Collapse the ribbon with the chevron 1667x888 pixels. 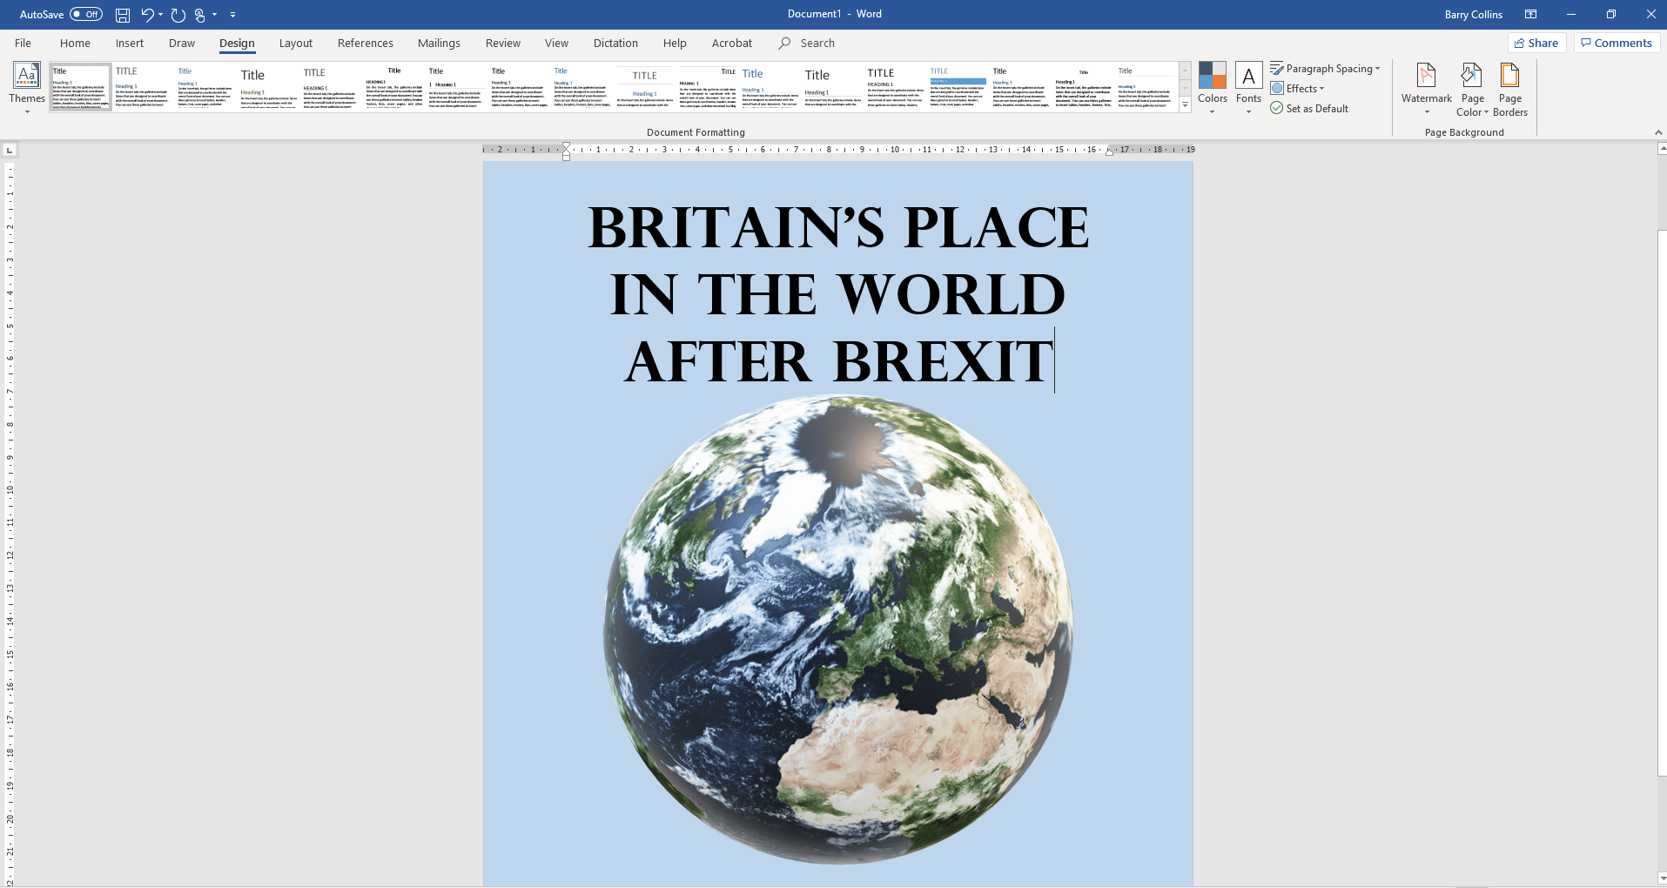(x=1657, y=132)
